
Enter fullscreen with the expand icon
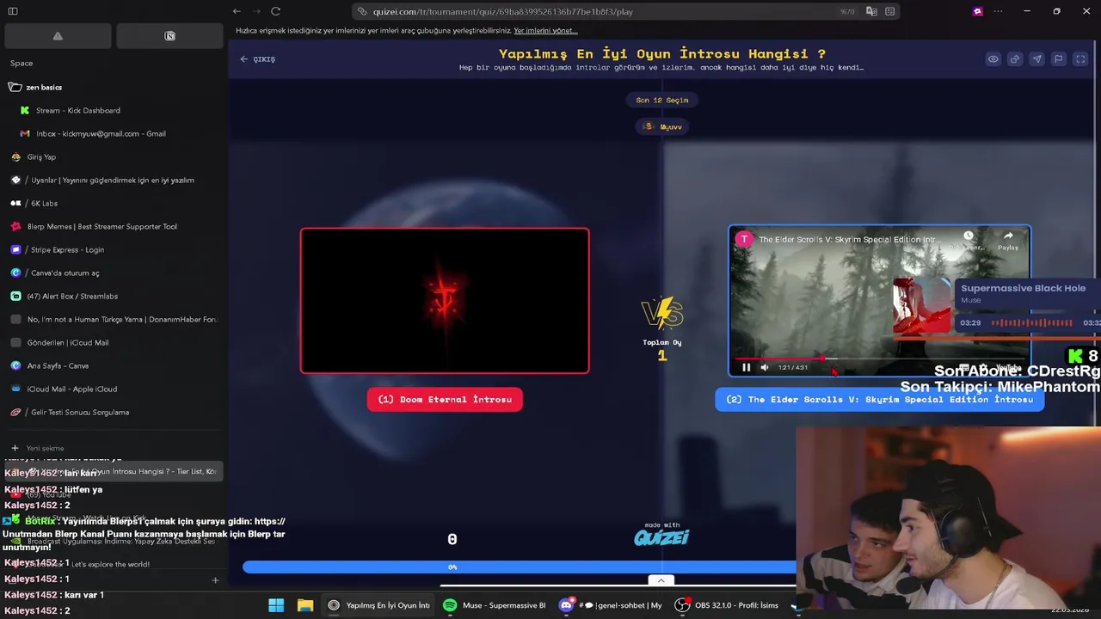tap(1080, 58)
